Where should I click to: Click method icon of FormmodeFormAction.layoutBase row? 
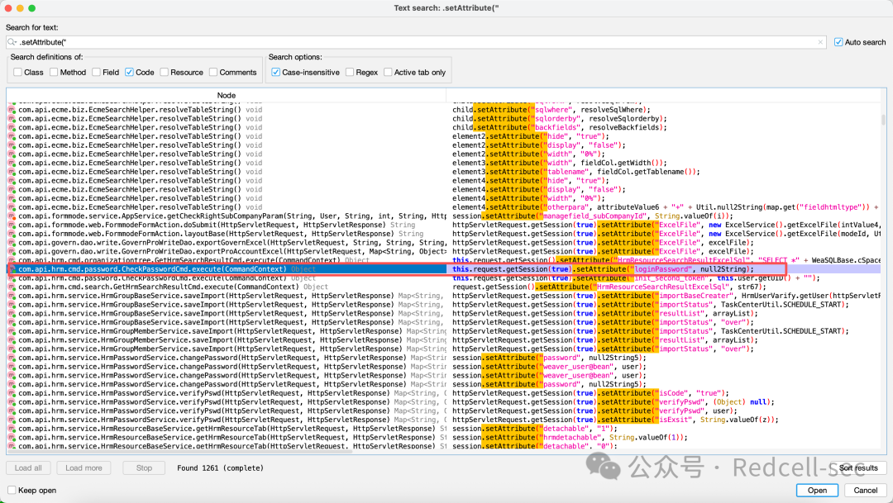click(x=12, y=234)
